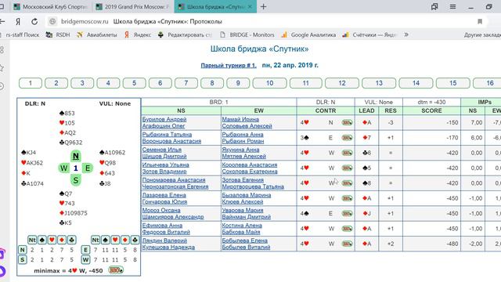Open the BBO viewer icon in Ефимова Анна row
Screen dimensions: 501x282
(x=347, y=229)
